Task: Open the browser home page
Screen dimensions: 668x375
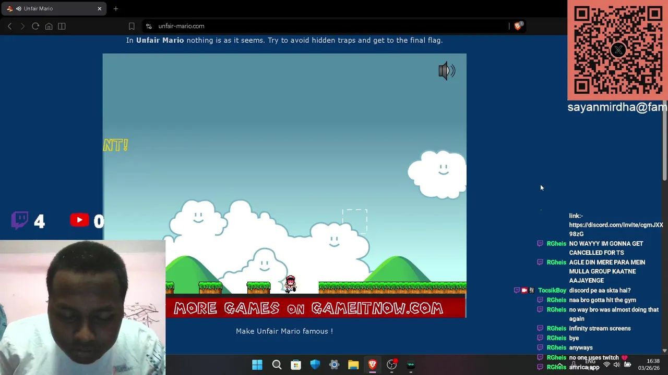Action: pos(49,26)
